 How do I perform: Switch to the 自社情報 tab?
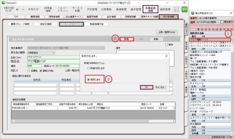(x=111, y=17)
